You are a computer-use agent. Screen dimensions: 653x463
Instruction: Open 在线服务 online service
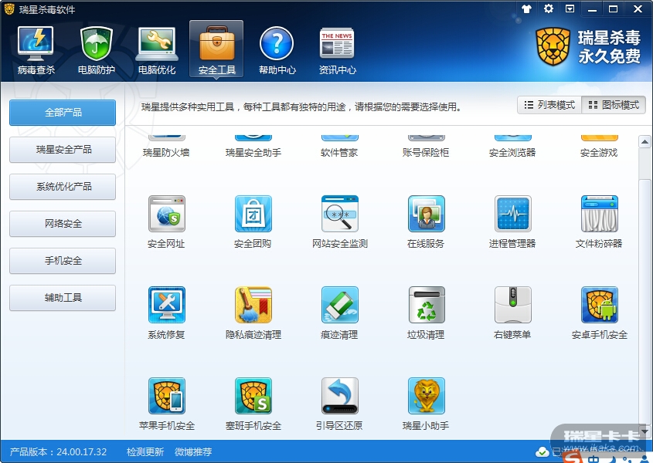pyautogui.click(x=426, y=221)
